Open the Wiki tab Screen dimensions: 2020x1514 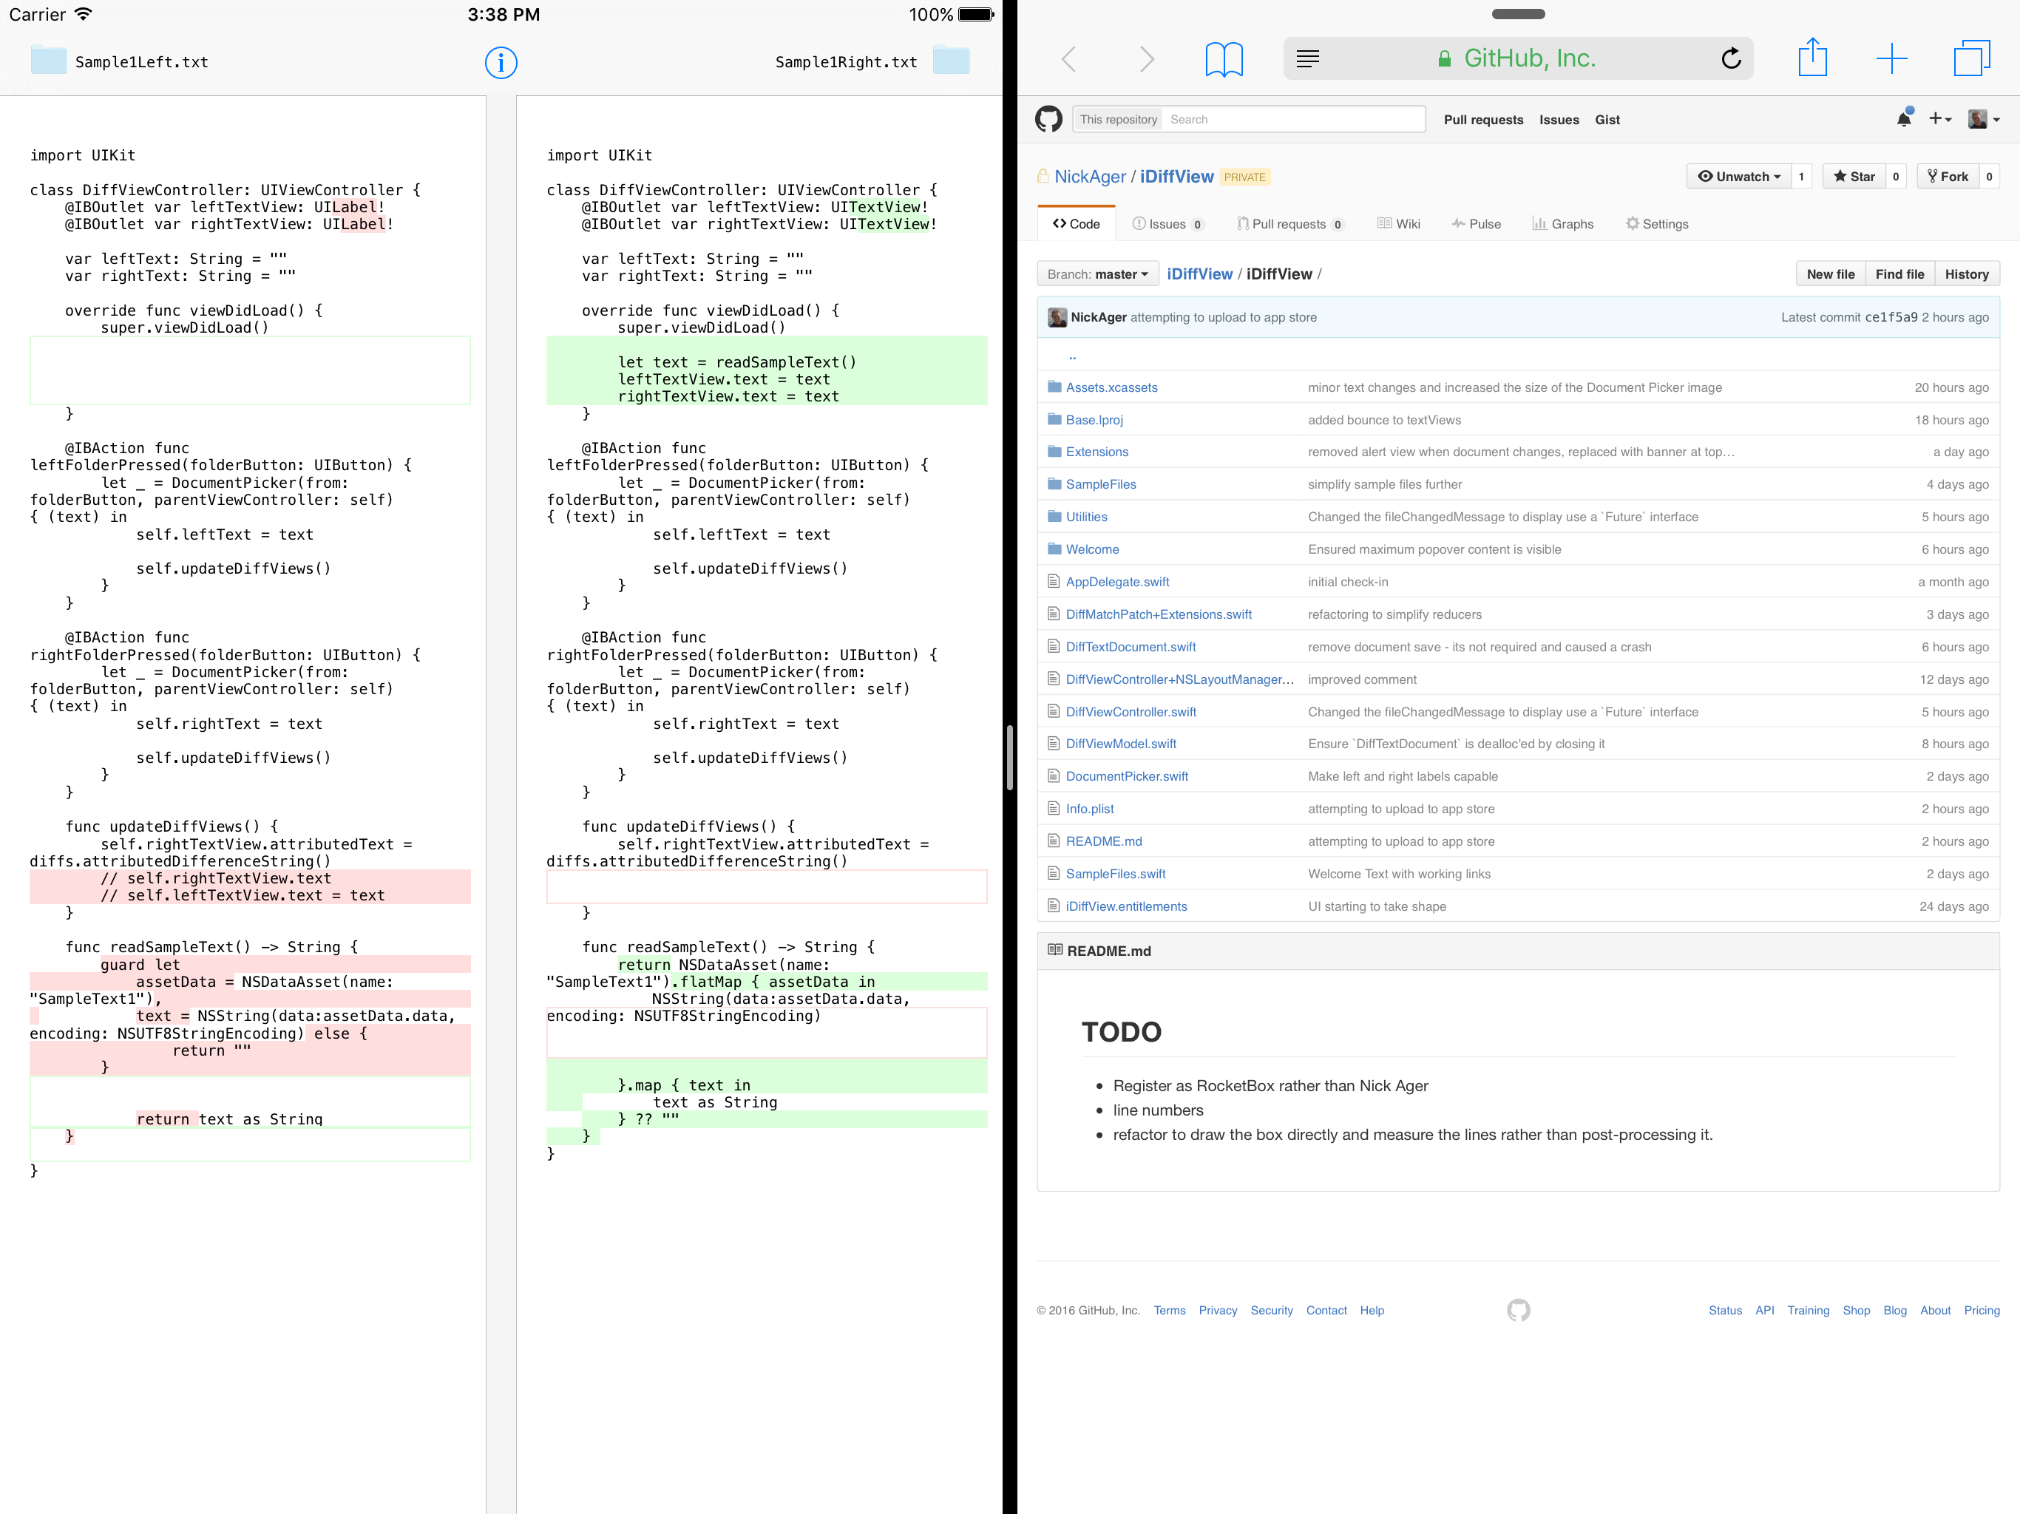(1398, 224)
